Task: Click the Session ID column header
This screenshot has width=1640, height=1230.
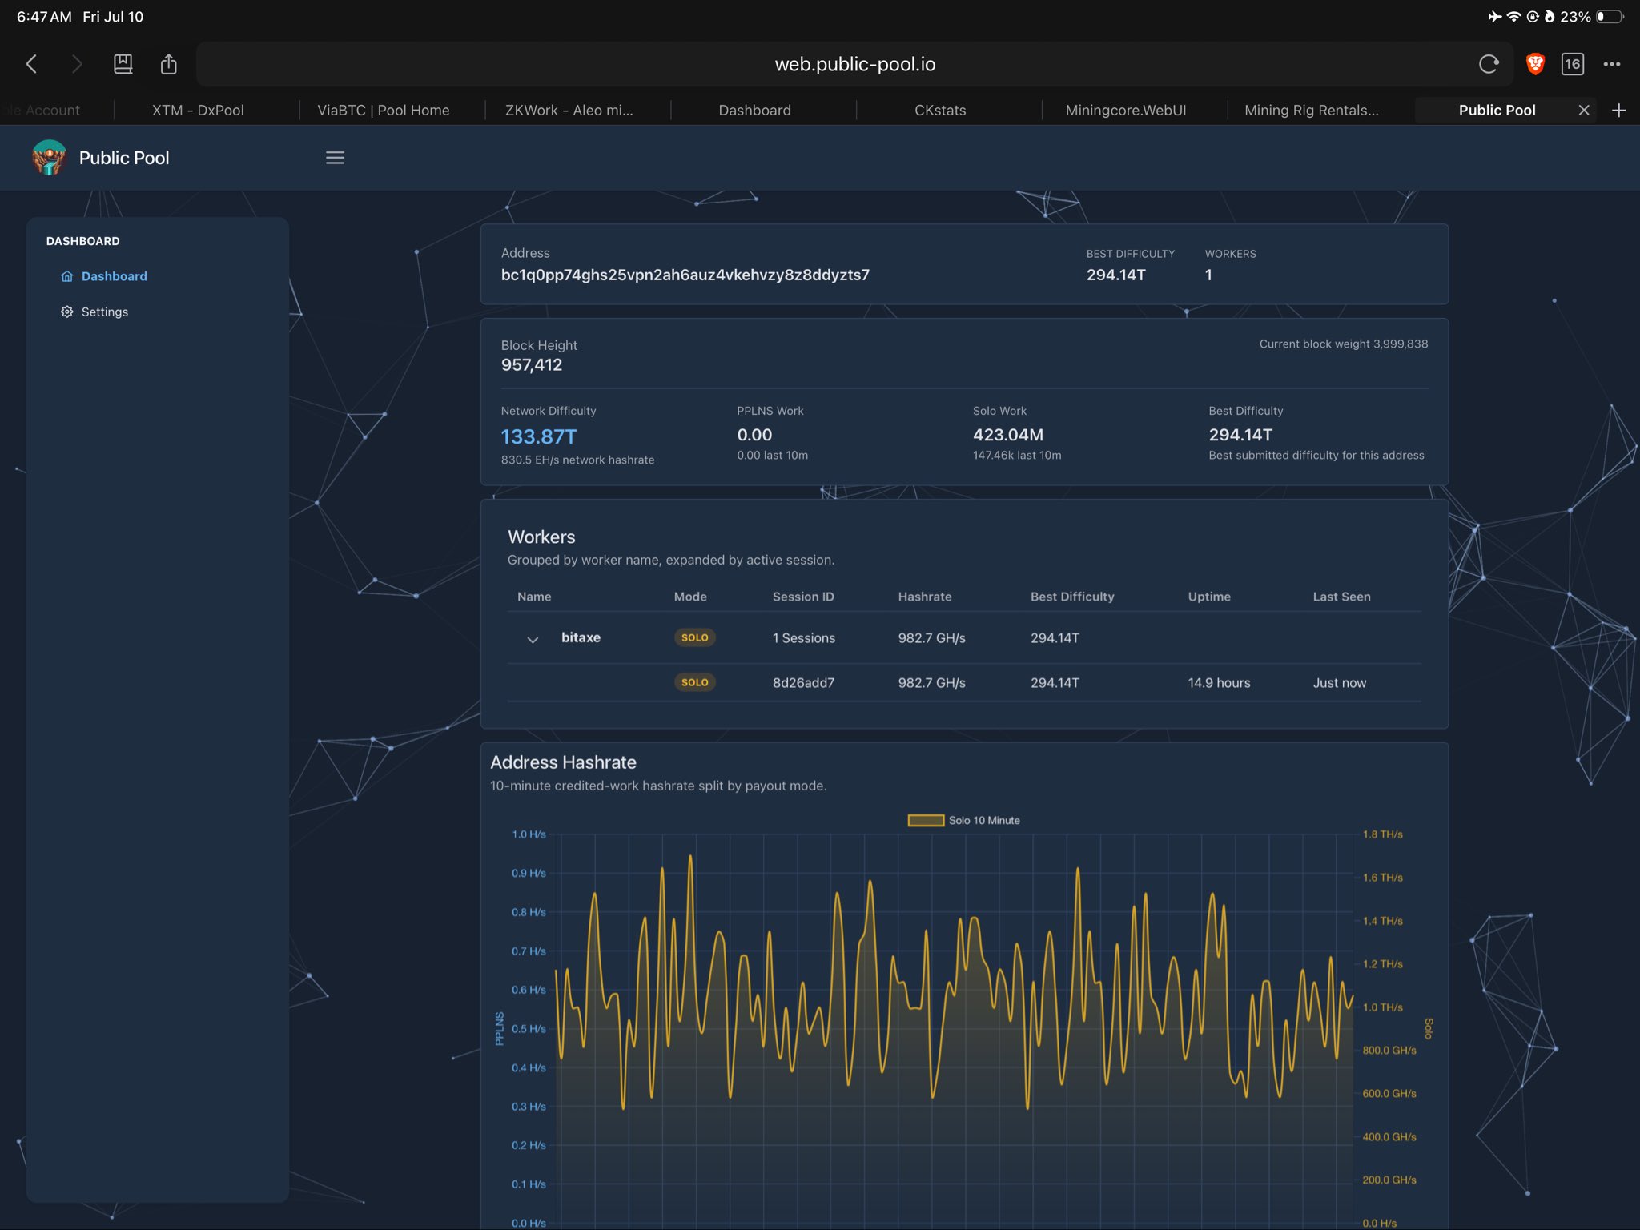Action: (803, 597)
